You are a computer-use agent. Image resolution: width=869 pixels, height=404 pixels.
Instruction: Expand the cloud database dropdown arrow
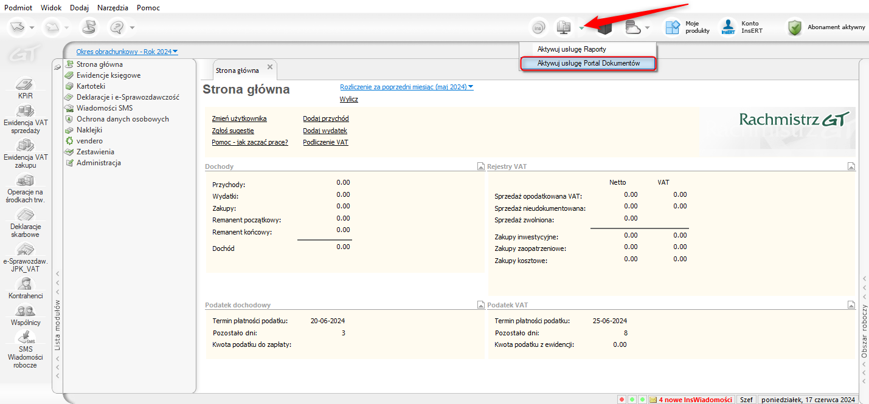pos(648,28)
